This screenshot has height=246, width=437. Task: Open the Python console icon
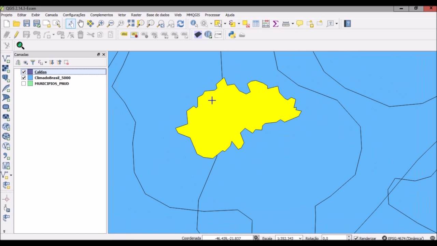[x=232, y=35]
